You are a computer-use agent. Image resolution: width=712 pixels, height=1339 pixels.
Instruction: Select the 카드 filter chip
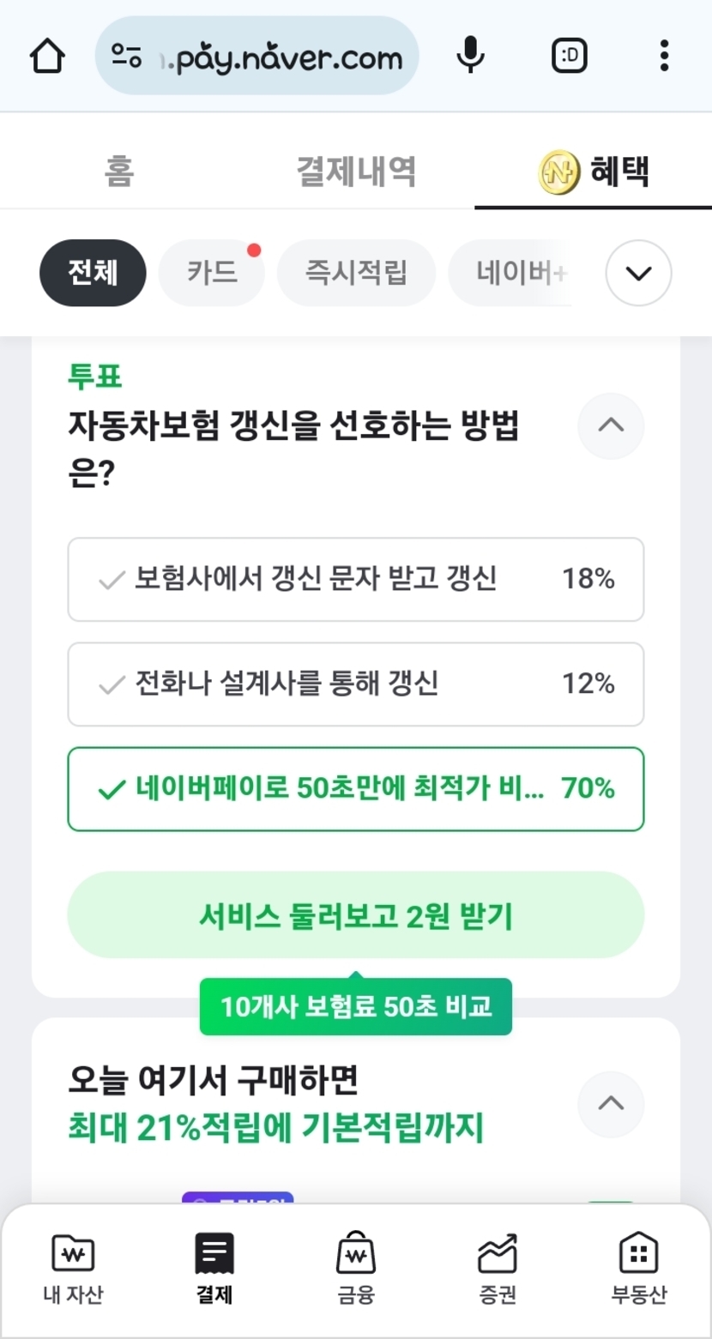click(212, 274)
